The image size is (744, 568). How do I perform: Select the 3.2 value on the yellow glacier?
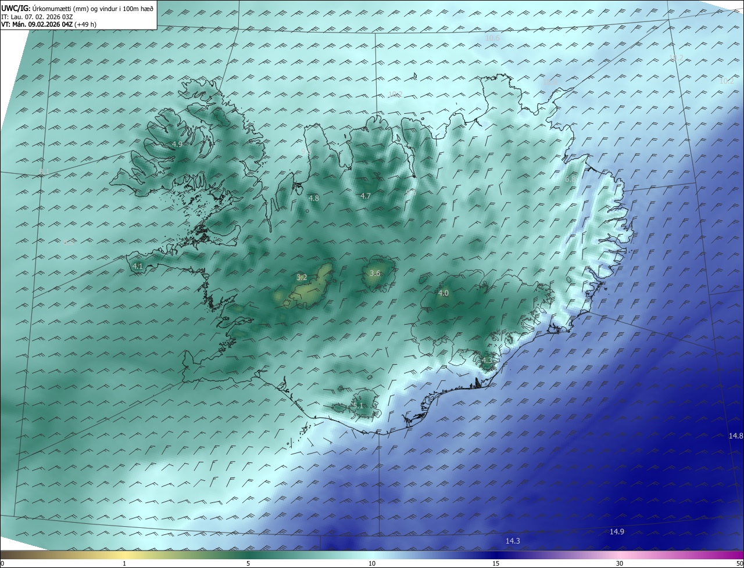click(x=302, y=278)
